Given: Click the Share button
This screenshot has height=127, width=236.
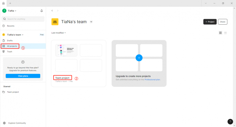Looking at the screenshot, I should 222,22.
